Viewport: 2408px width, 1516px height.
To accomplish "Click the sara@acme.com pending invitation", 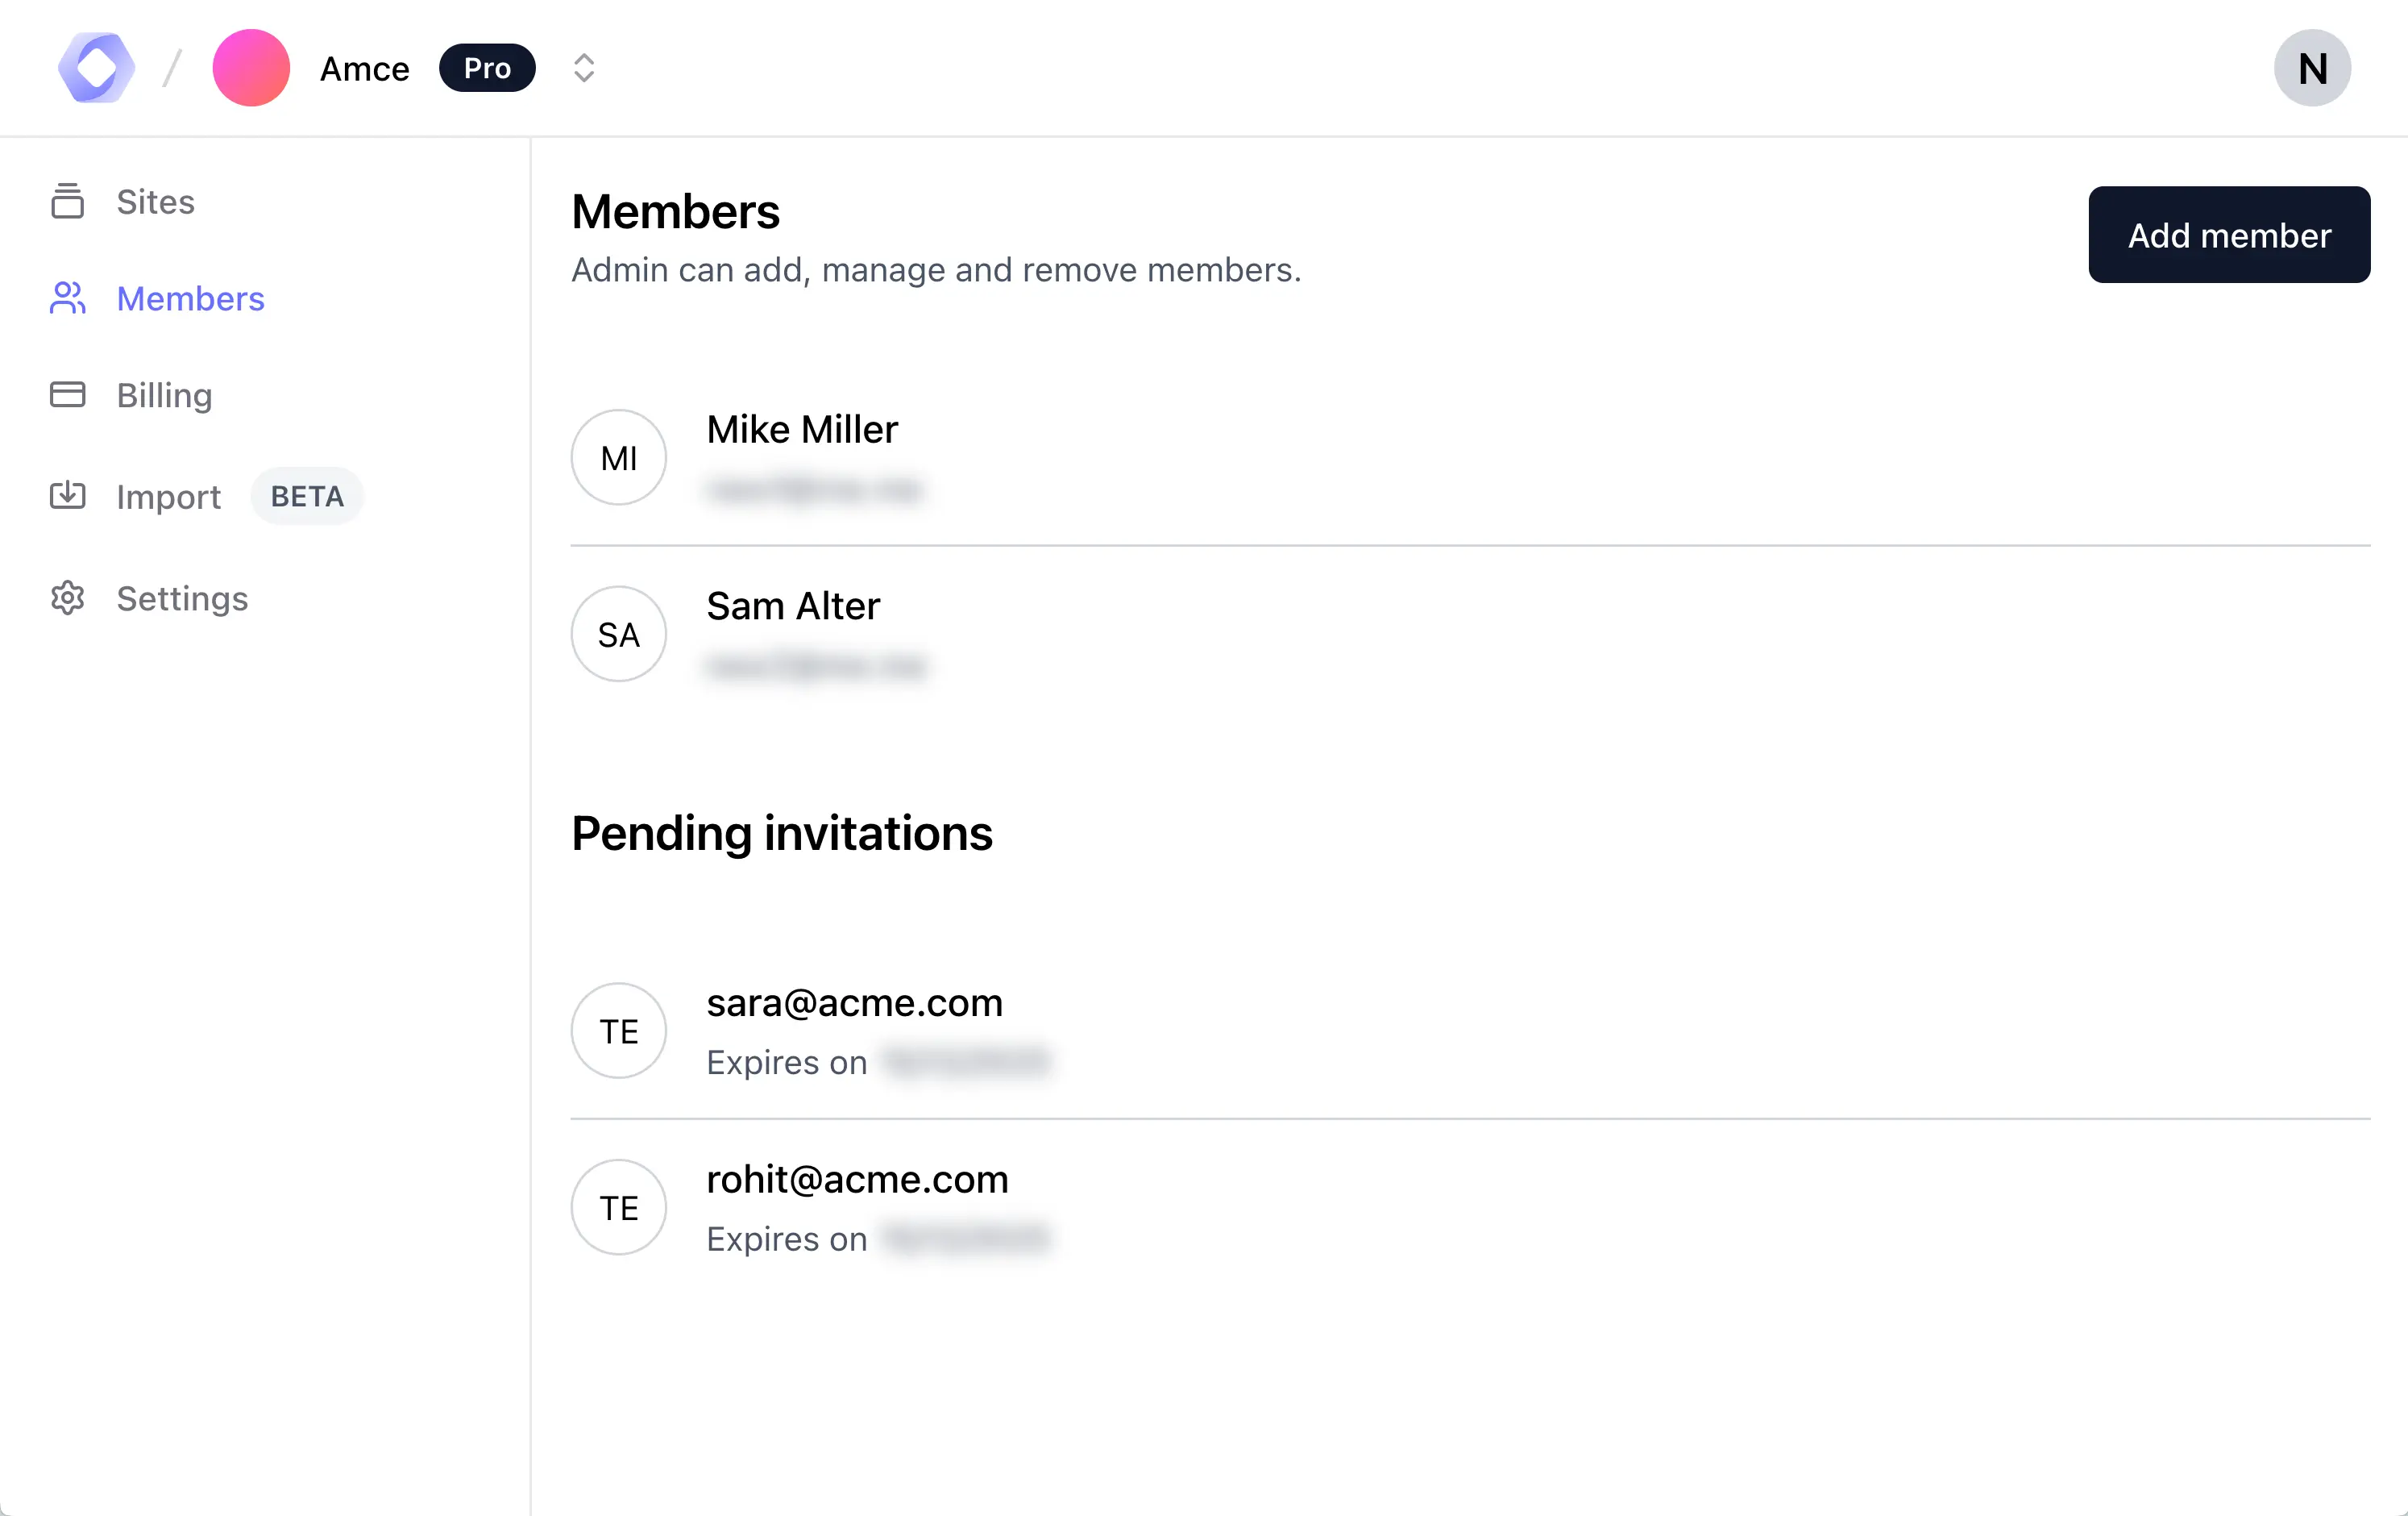I will (854, 1002).
